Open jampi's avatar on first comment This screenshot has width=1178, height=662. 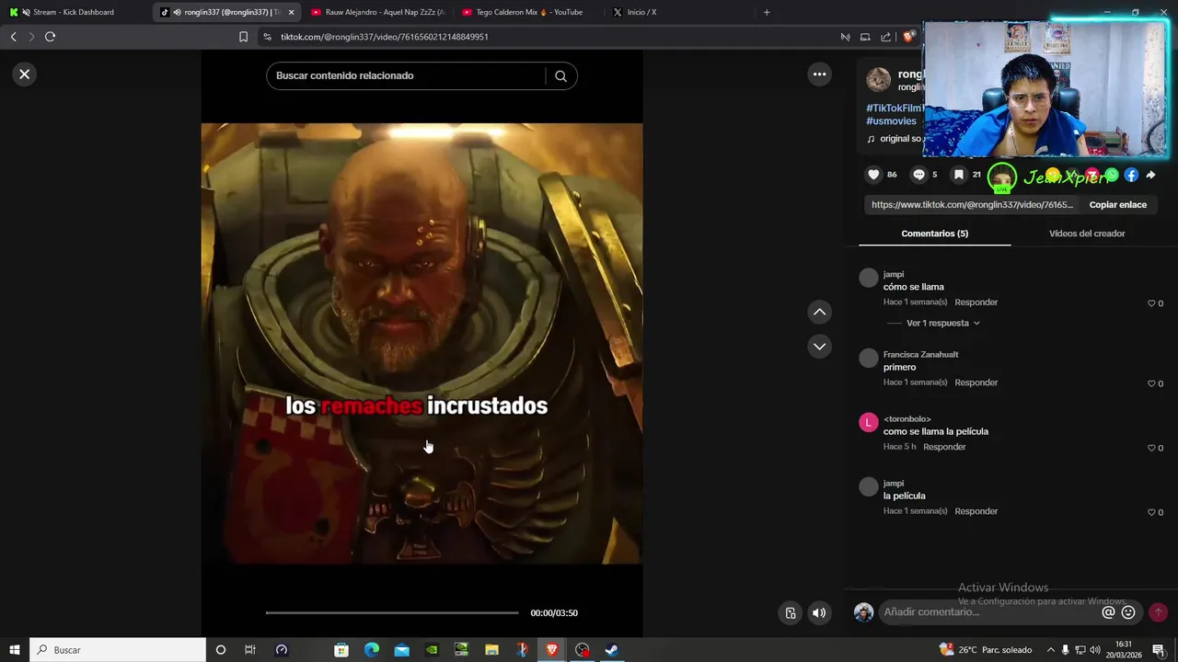pos(869,278)
